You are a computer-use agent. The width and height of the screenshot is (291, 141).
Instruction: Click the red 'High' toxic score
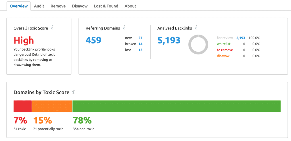point(24,40)
